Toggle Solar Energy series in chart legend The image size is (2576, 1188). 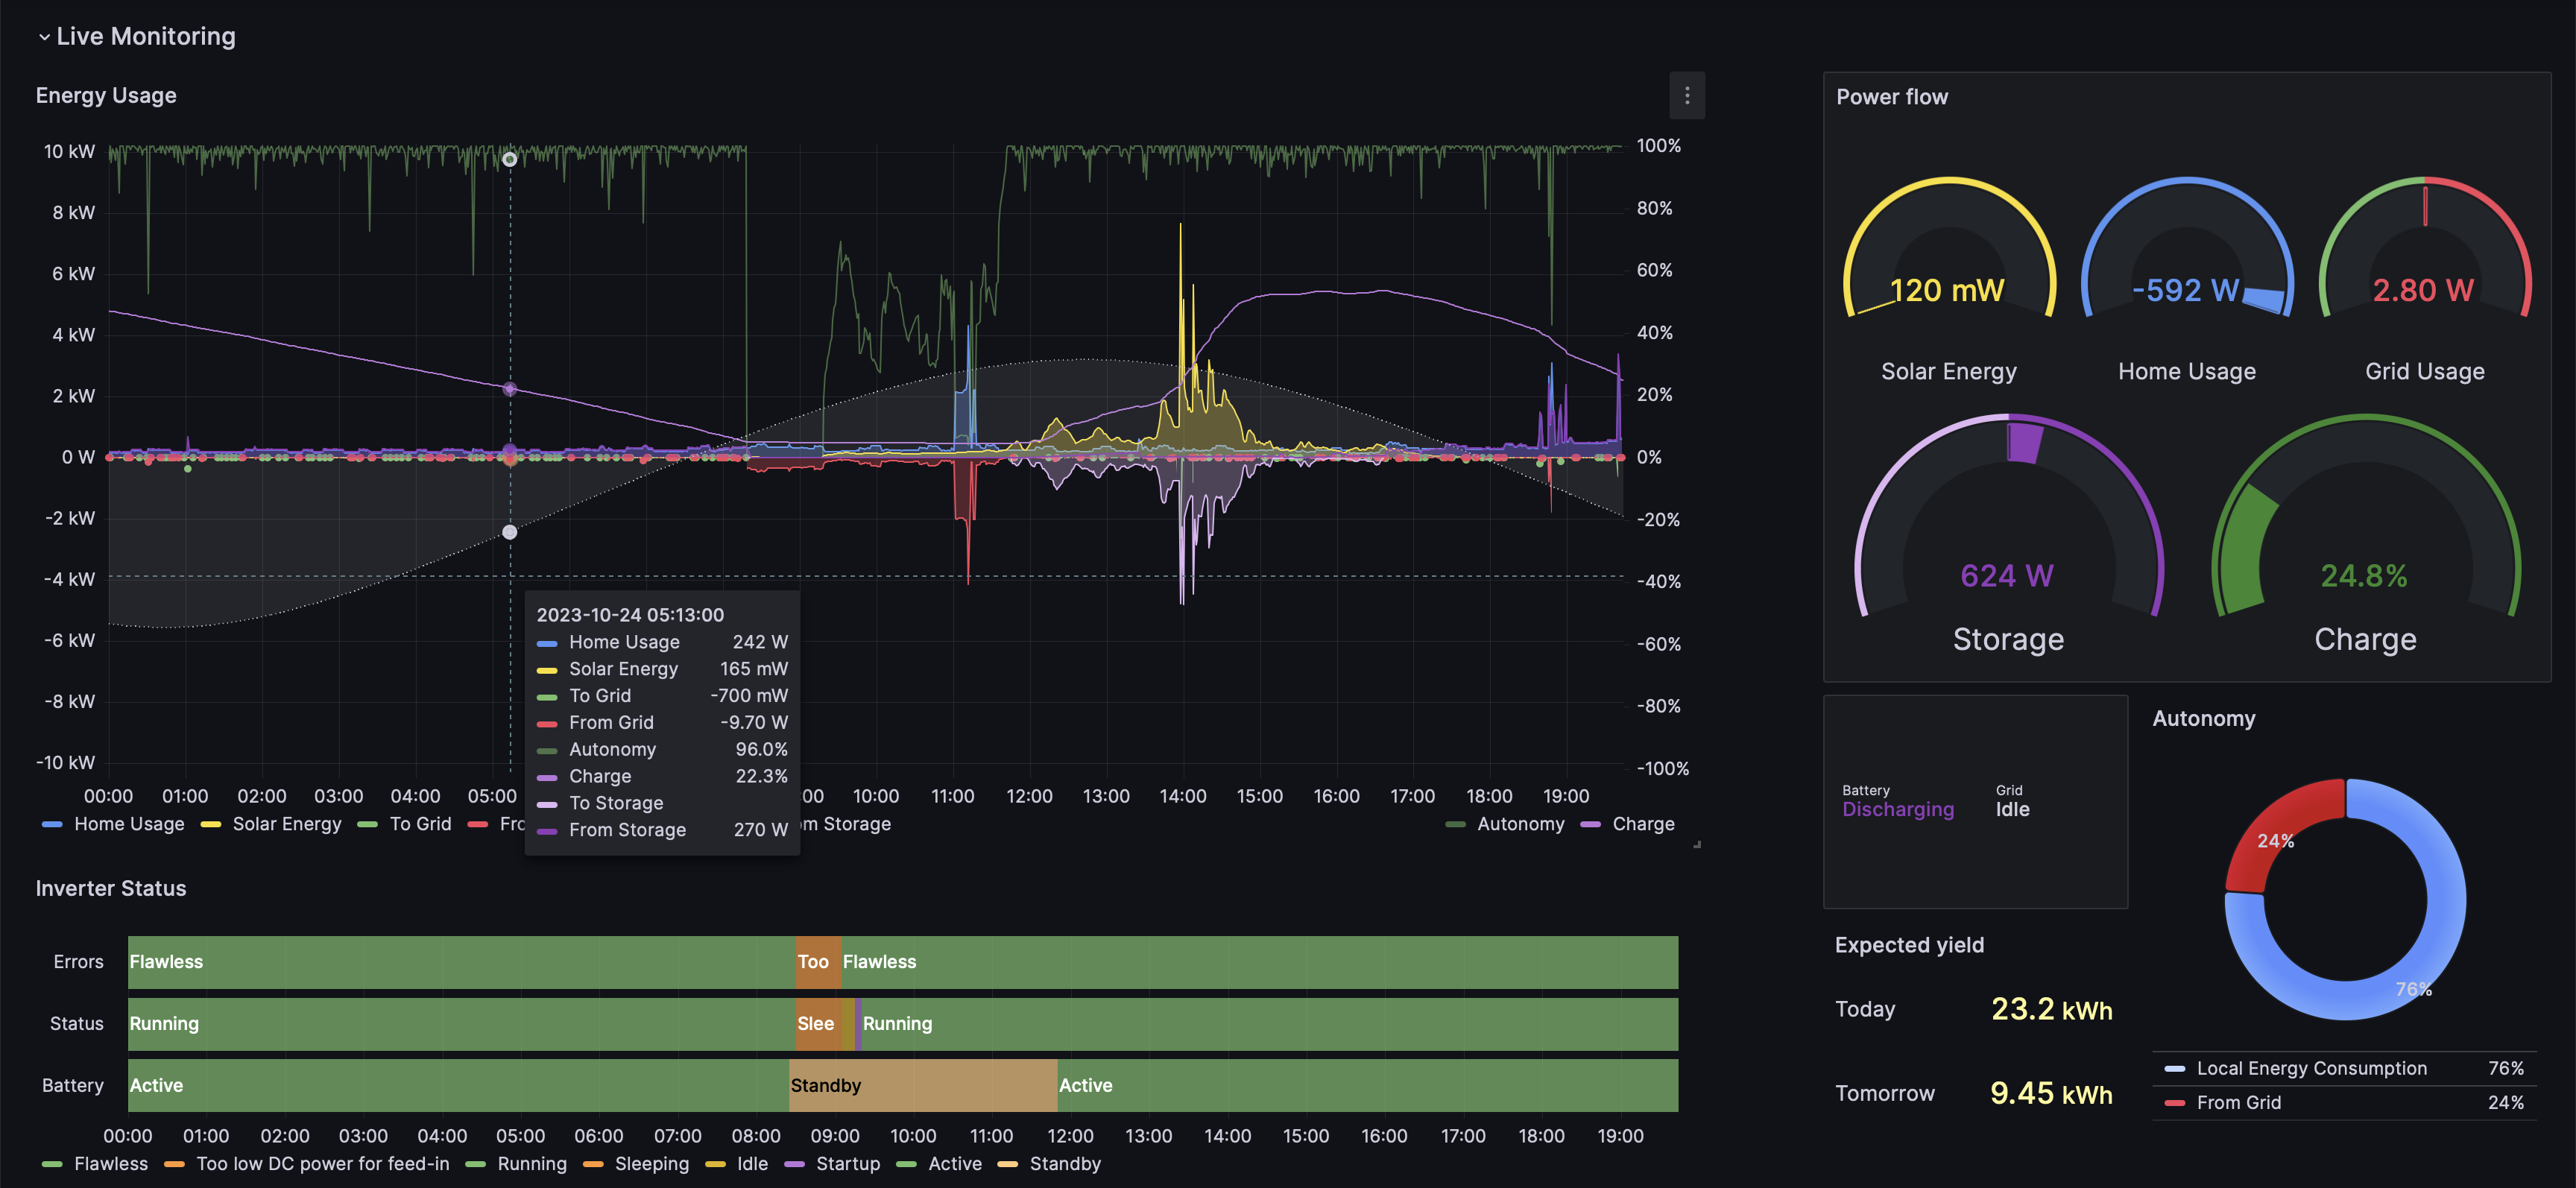click(286, 824)
